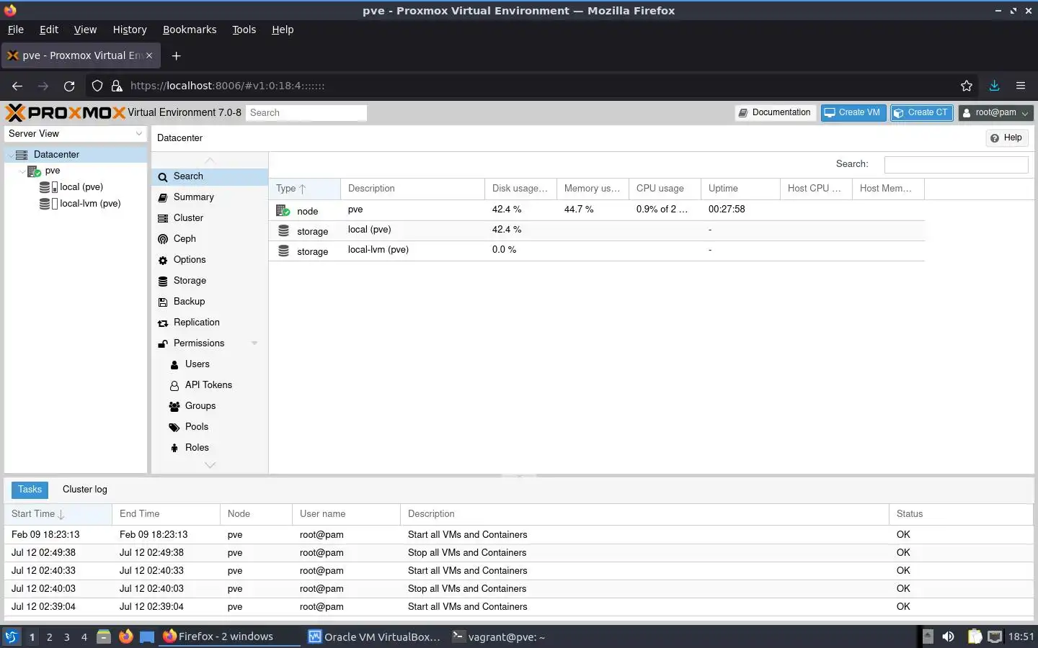Click the Datacenter server icon in tree
1038x648 pixels.
coord(22,155)
